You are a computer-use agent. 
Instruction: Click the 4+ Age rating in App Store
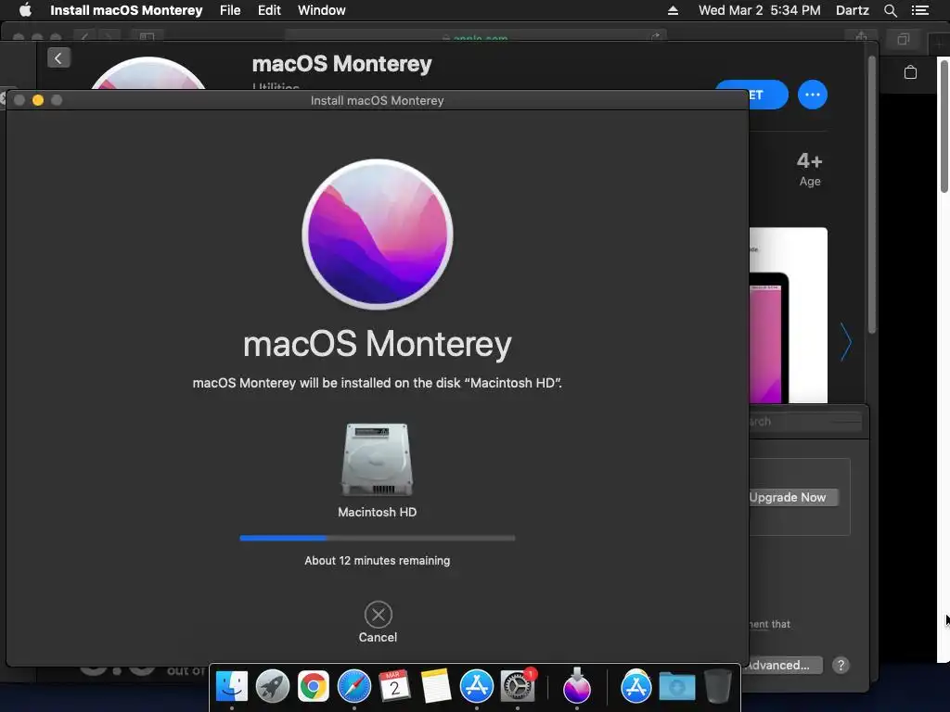(809, 169)
